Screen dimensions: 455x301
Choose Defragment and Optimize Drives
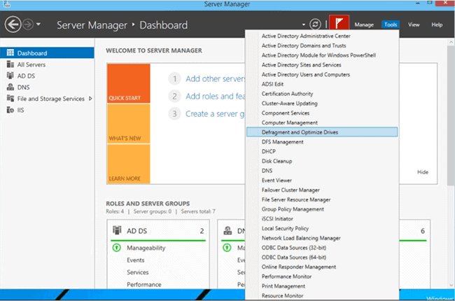point(322,132)
